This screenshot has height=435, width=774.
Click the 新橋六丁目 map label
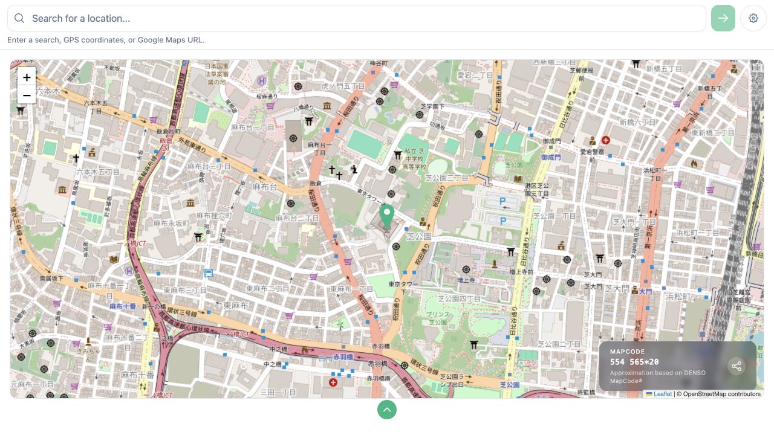pos(637,122)
